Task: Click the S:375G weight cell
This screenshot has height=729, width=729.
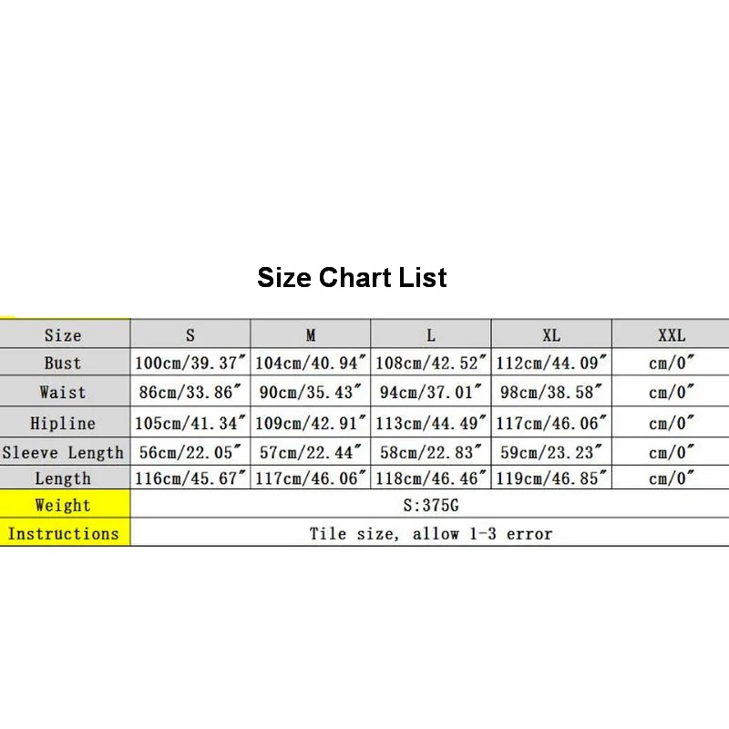Action: 430,504
